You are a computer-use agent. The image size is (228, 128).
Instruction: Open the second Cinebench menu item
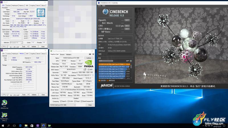(x=104, y=6)
